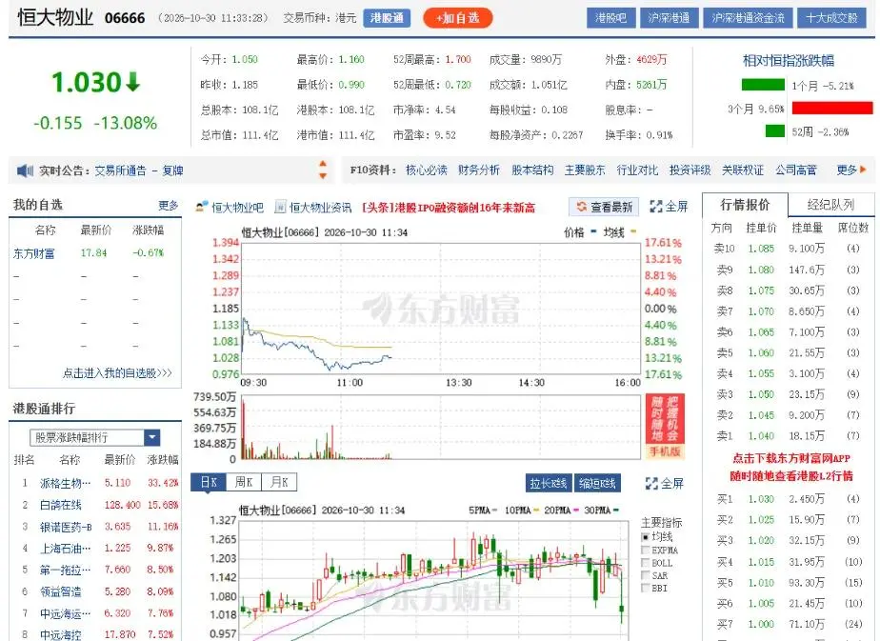Open 东方财富 in watchlist
The height and width of the screenshot is (641, 880).
(33, 253)
